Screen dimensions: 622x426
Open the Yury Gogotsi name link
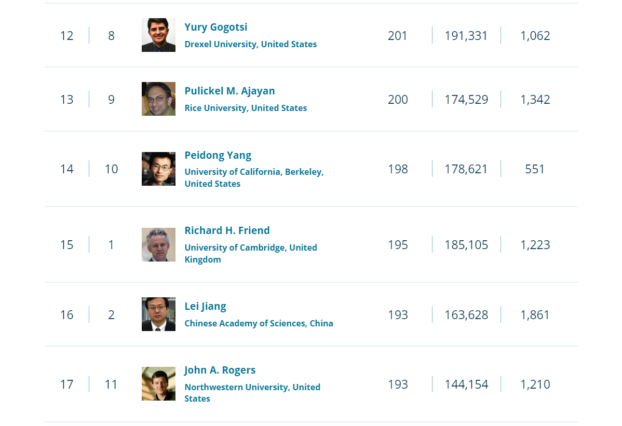click(216, 27)
